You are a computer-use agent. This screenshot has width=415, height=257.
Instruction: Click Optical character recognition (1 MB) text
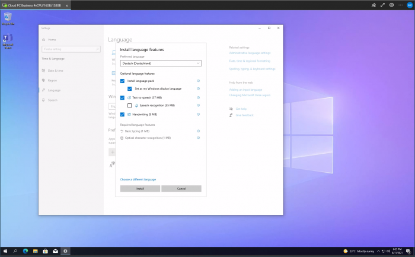[148, 138]
